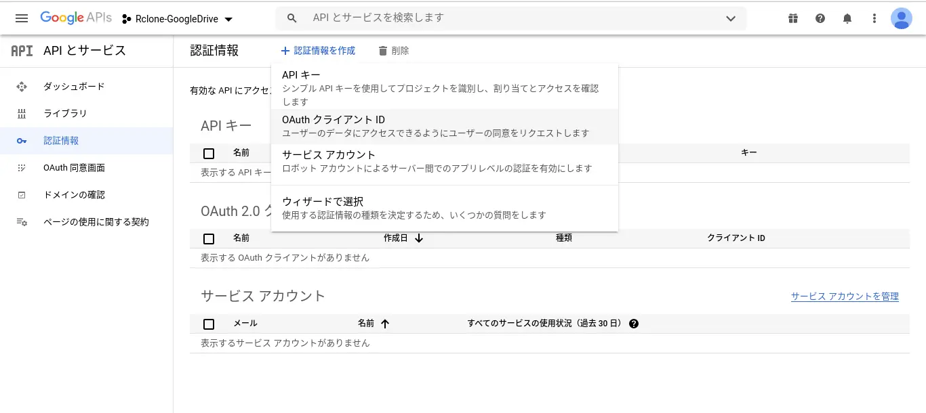This screenshot has width=926, height=413.
Task: Sort by 作成日 column arrow
Action: click(419, 238)
